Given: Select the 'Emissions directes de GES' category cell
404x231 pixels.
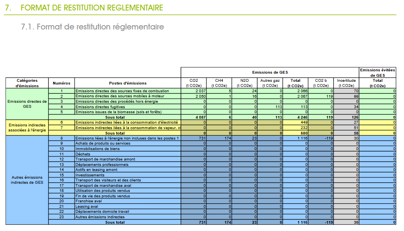Looking at the screenshot, I should click(x=27, y=104).
